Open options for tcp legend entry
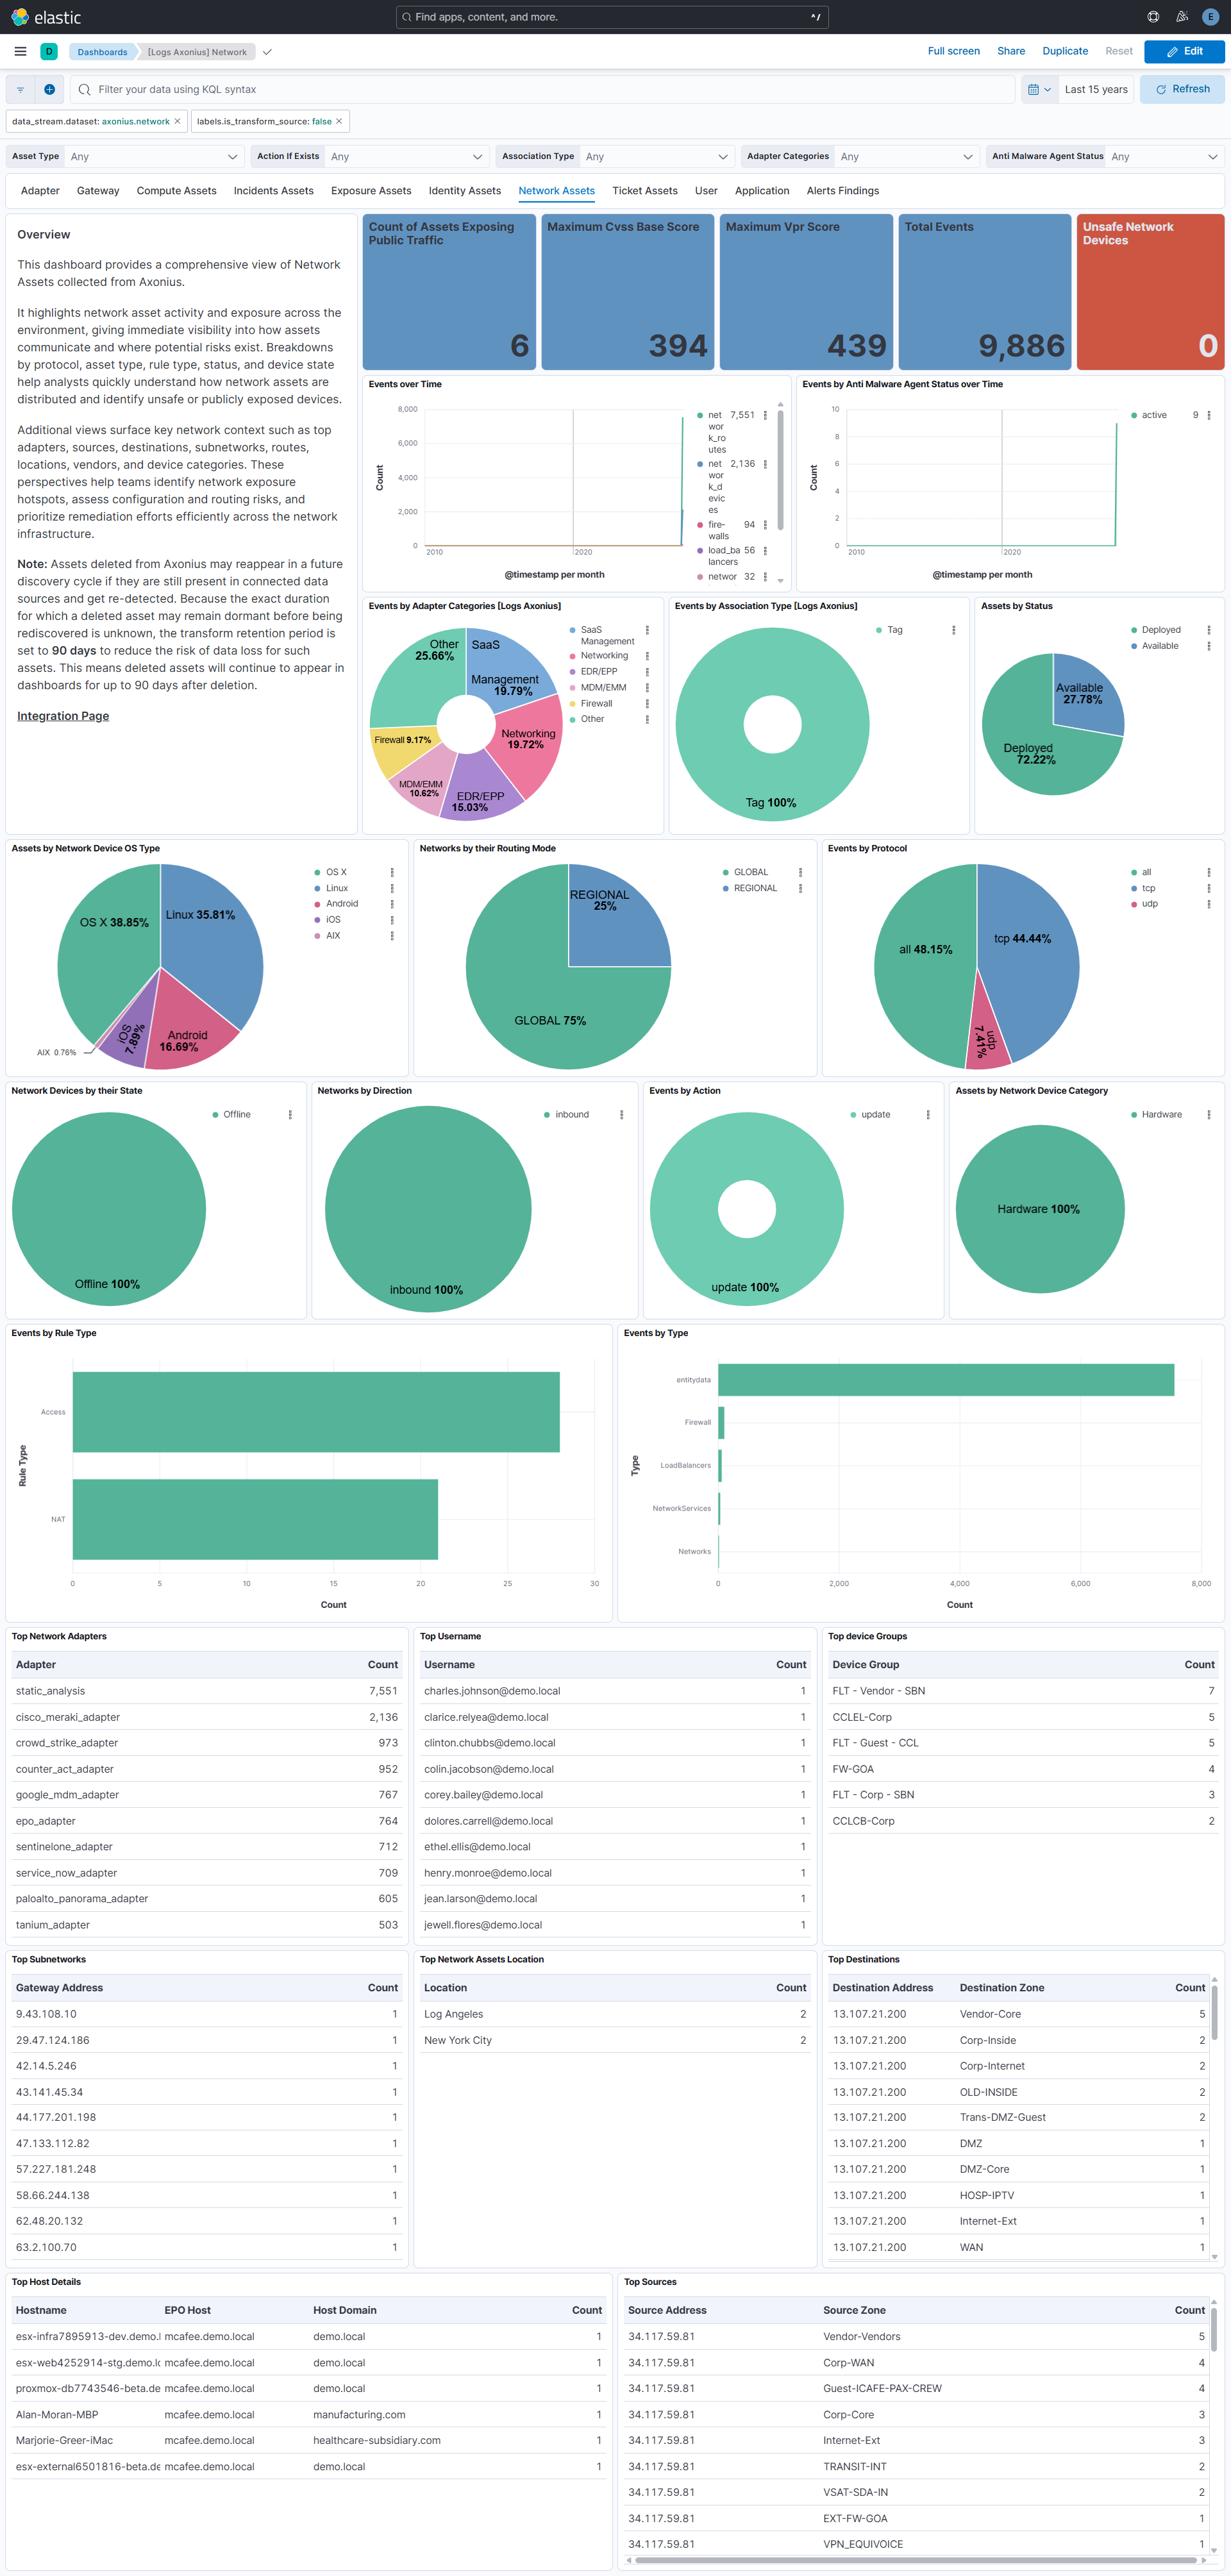 [x=1208, y=888]
